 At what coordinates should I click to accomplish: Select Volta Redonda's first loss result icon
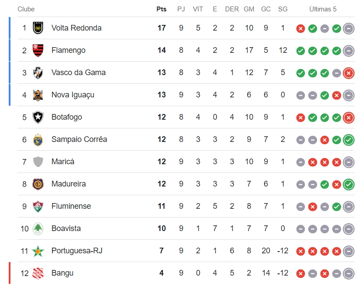pyautogui.click(x=300, y=29)
